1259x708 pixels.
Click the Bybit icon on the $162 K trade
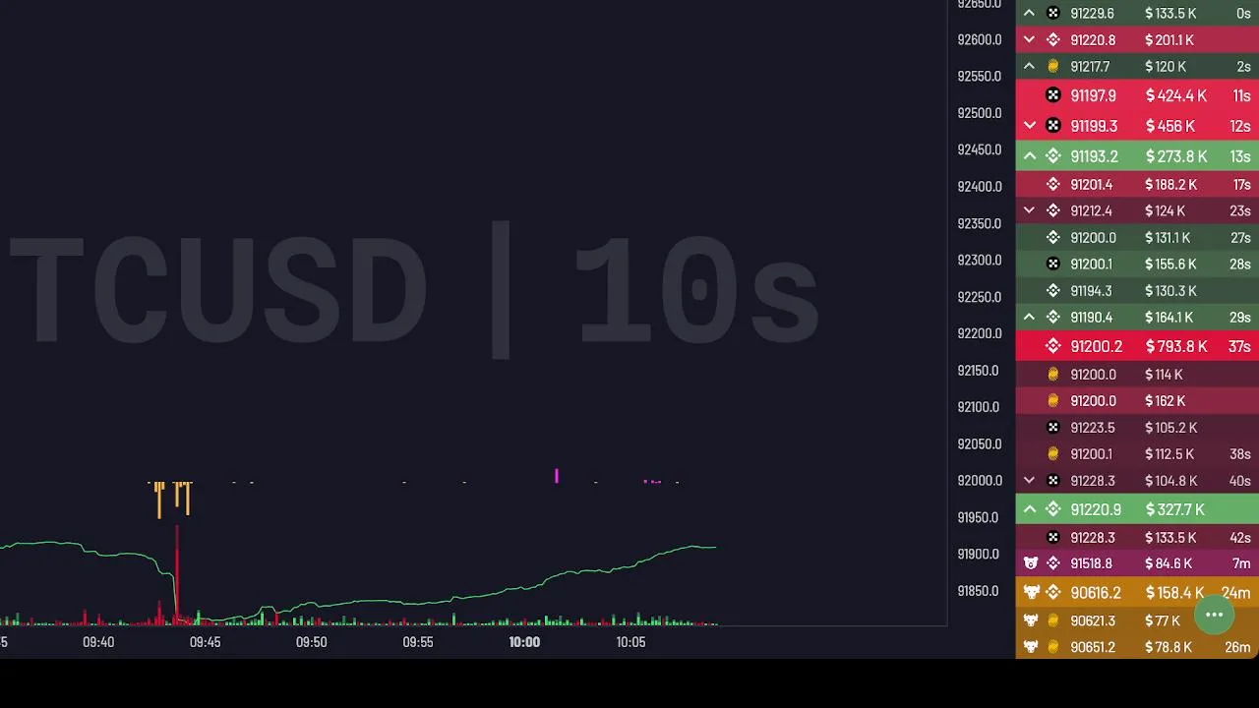tap(1053, 401)
